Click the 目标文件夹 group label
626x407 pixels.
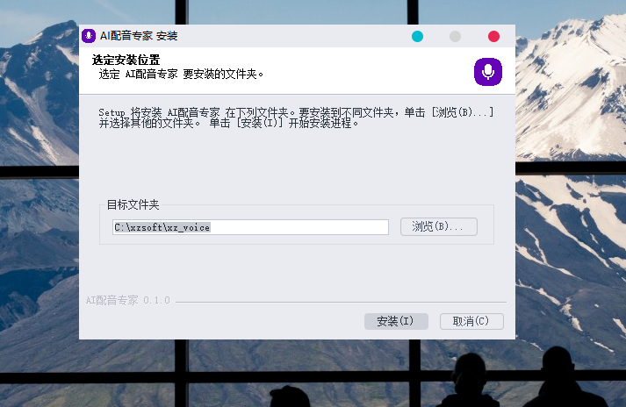133,204
